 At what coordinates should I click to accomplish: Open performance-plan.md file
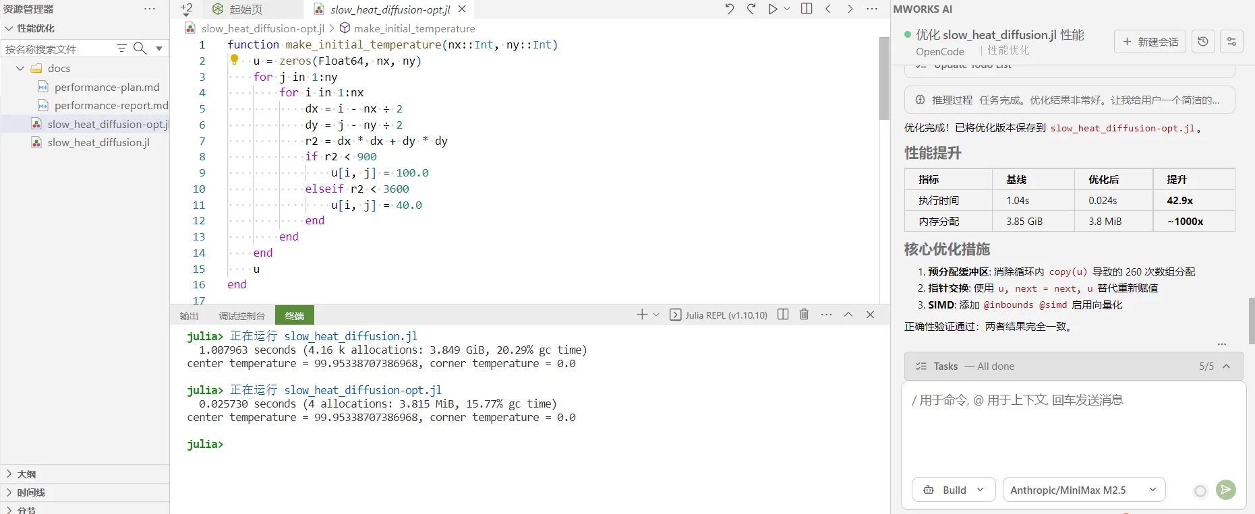tap(107, 87)
